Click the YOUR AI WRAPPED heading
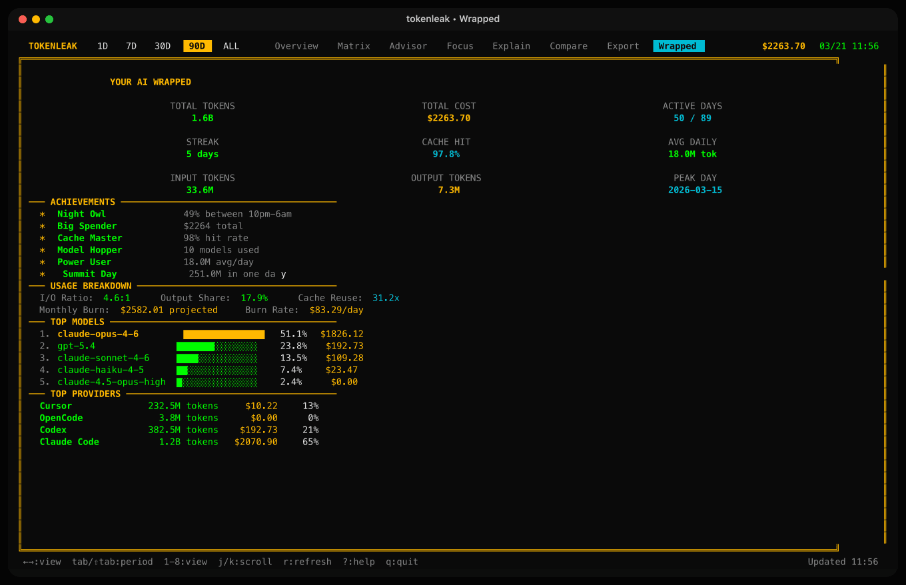Viewport: 906px width, 585px height. pos(151,82)
